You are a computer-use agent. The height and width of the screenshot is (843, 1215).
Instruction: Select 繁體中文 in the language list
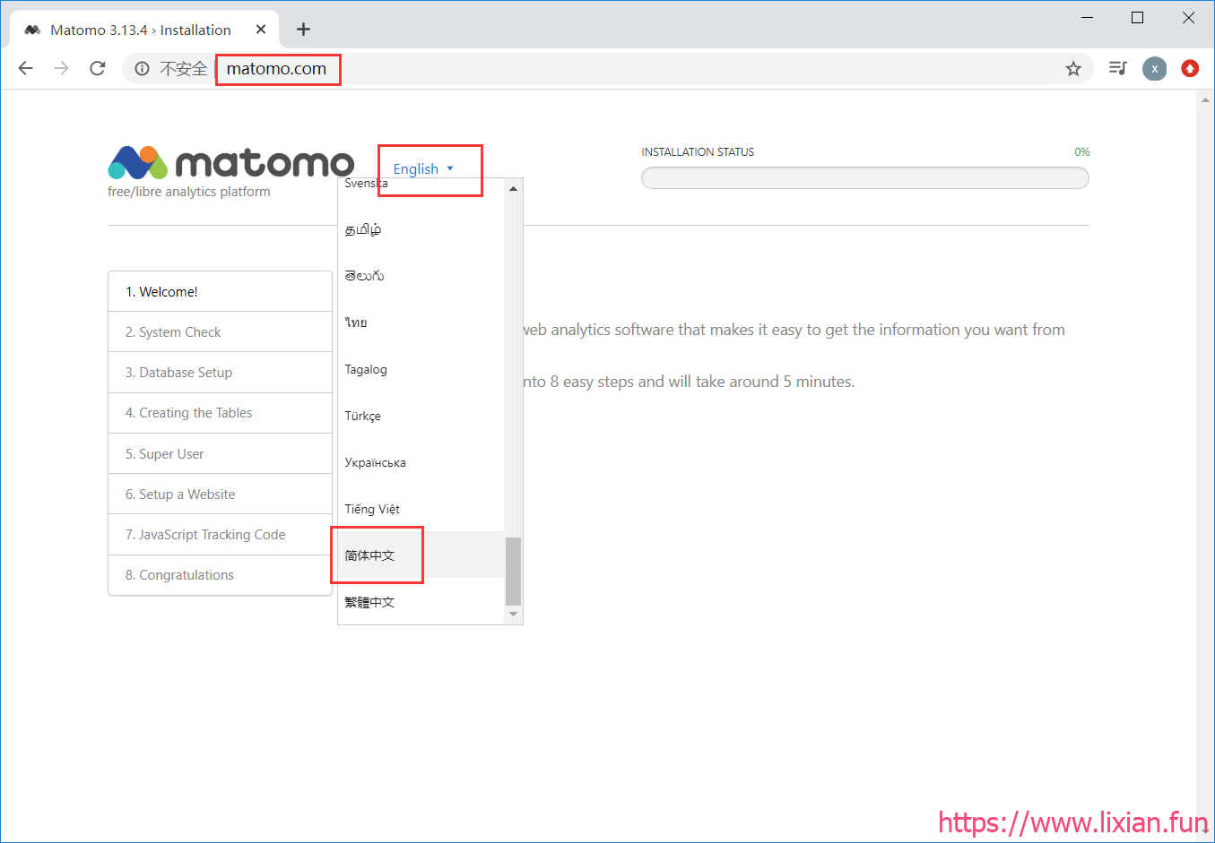point(421,602)
